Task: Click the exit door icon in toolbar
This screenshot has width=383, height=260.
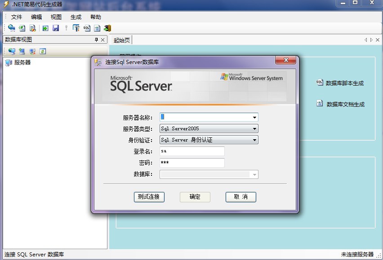Action: [x=107, y=28]
